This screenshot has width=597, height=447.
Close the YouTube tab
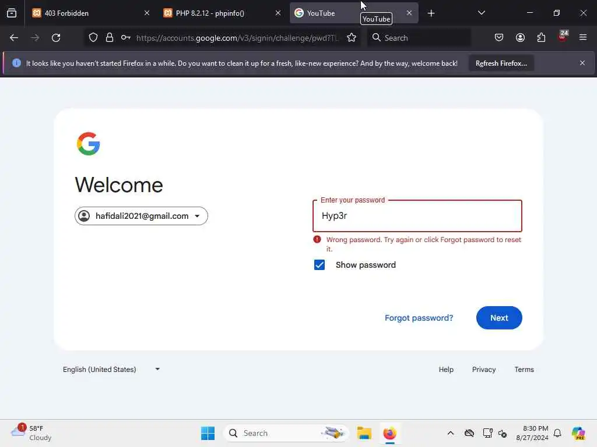click(x=409, y=13)
